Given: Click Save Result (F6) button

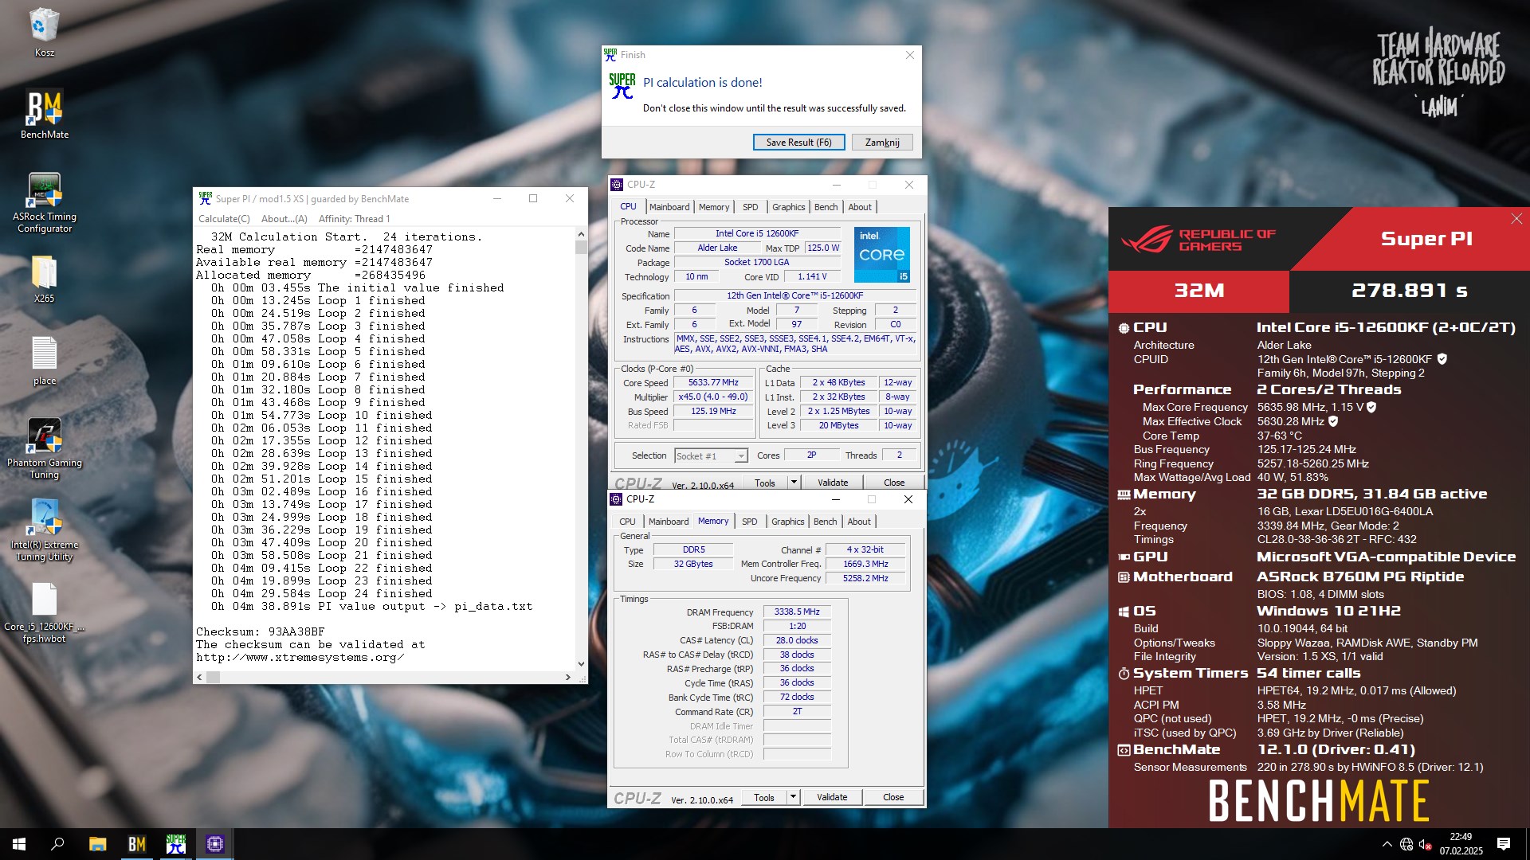Looking at the screenshot, I should (x=799, y=143).
